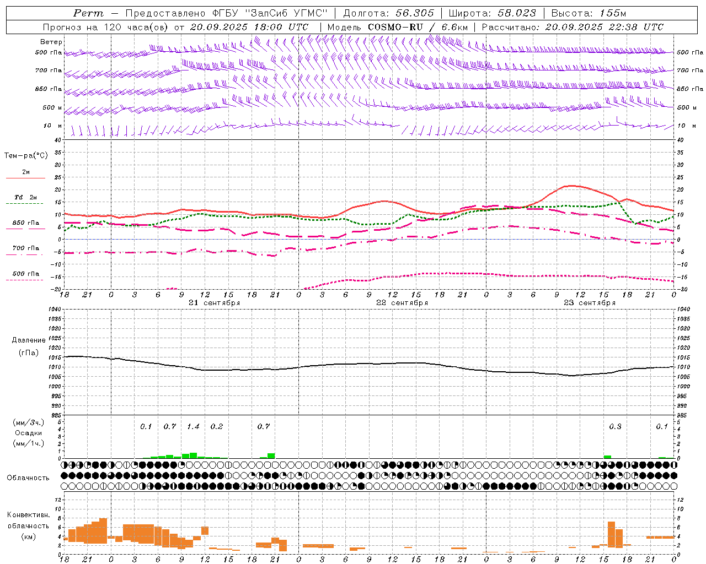Viewport: 706px width, 564px height.
Task: Click the "0.2" precipitation amount value
Action: coord(217,426)
